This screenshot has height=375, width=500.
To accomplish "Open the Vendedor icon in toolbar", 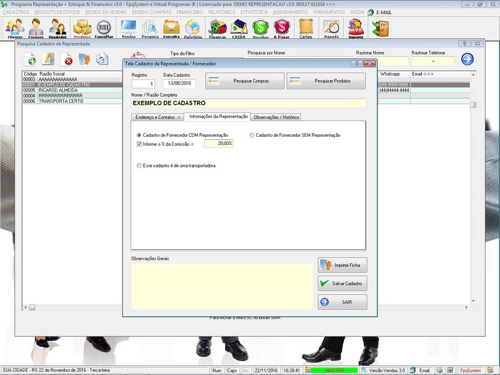I will (57, 28).
